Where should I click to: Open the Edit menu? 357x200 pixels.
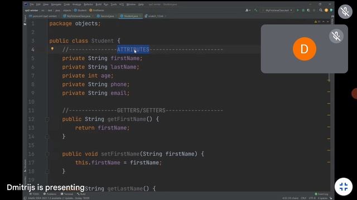(38, 4)
